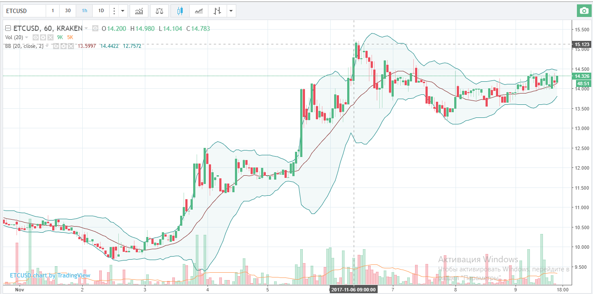This screenshot has height=294, width=593.
Task: Take a chart snapshot with camera
Action: pos(583,11)
